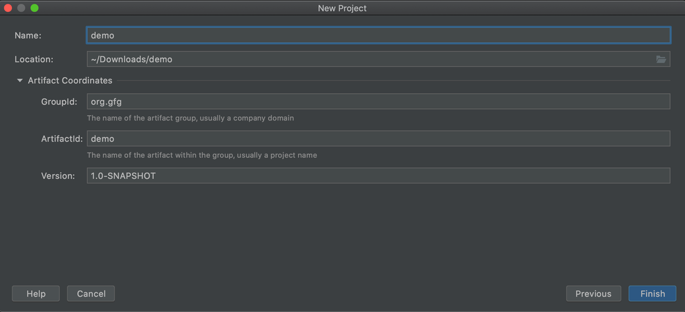Select the GroupId input containing org.gfg

[378, 101]
